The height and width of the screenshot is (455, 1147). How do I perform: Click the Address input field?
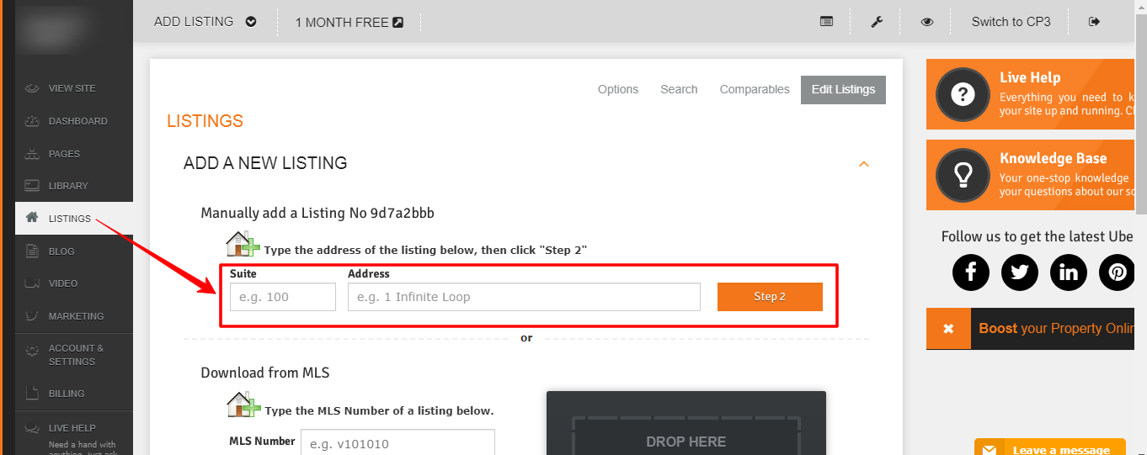coord(524,297)
